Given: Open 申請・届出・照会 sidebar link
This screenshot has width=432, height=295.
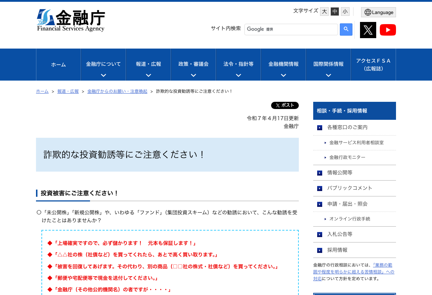Looking at the screenshot, I should 347,204.
